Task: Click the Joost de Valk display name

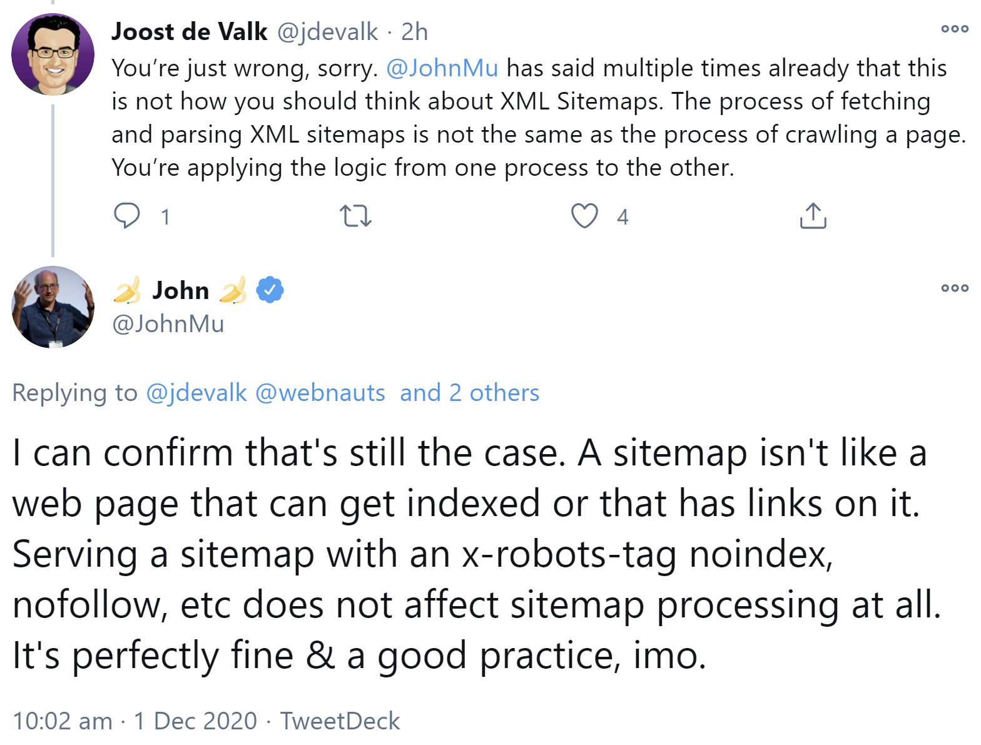Action: click(x=189, y=32)
